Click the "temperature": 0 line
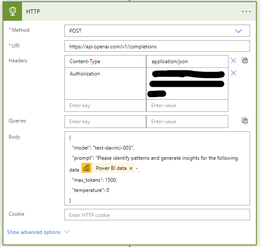The height and width of the screenshot is (247, 261). pyautogui.click(x=91, y=190)
